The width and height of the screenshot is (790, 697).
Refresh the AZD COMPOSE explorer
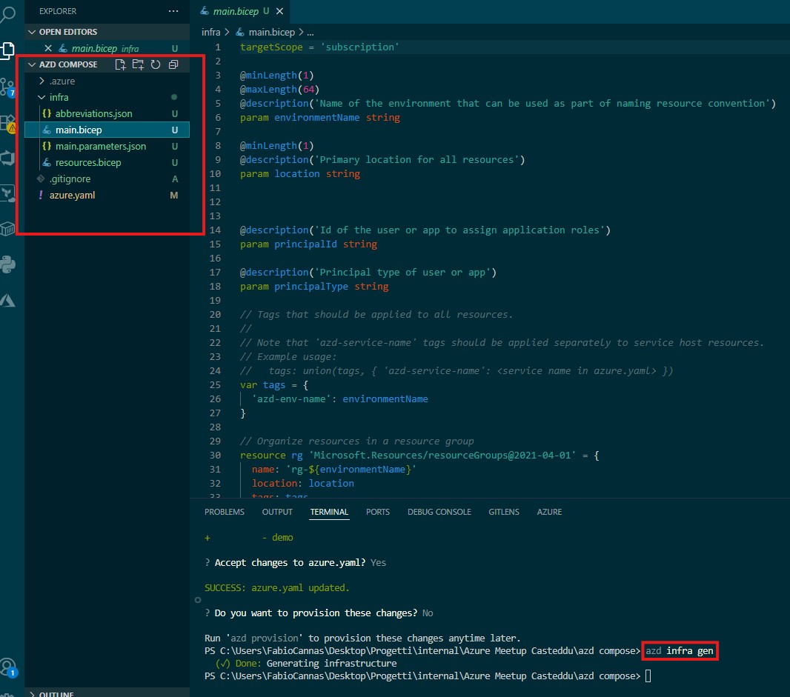tap(156, 64)
